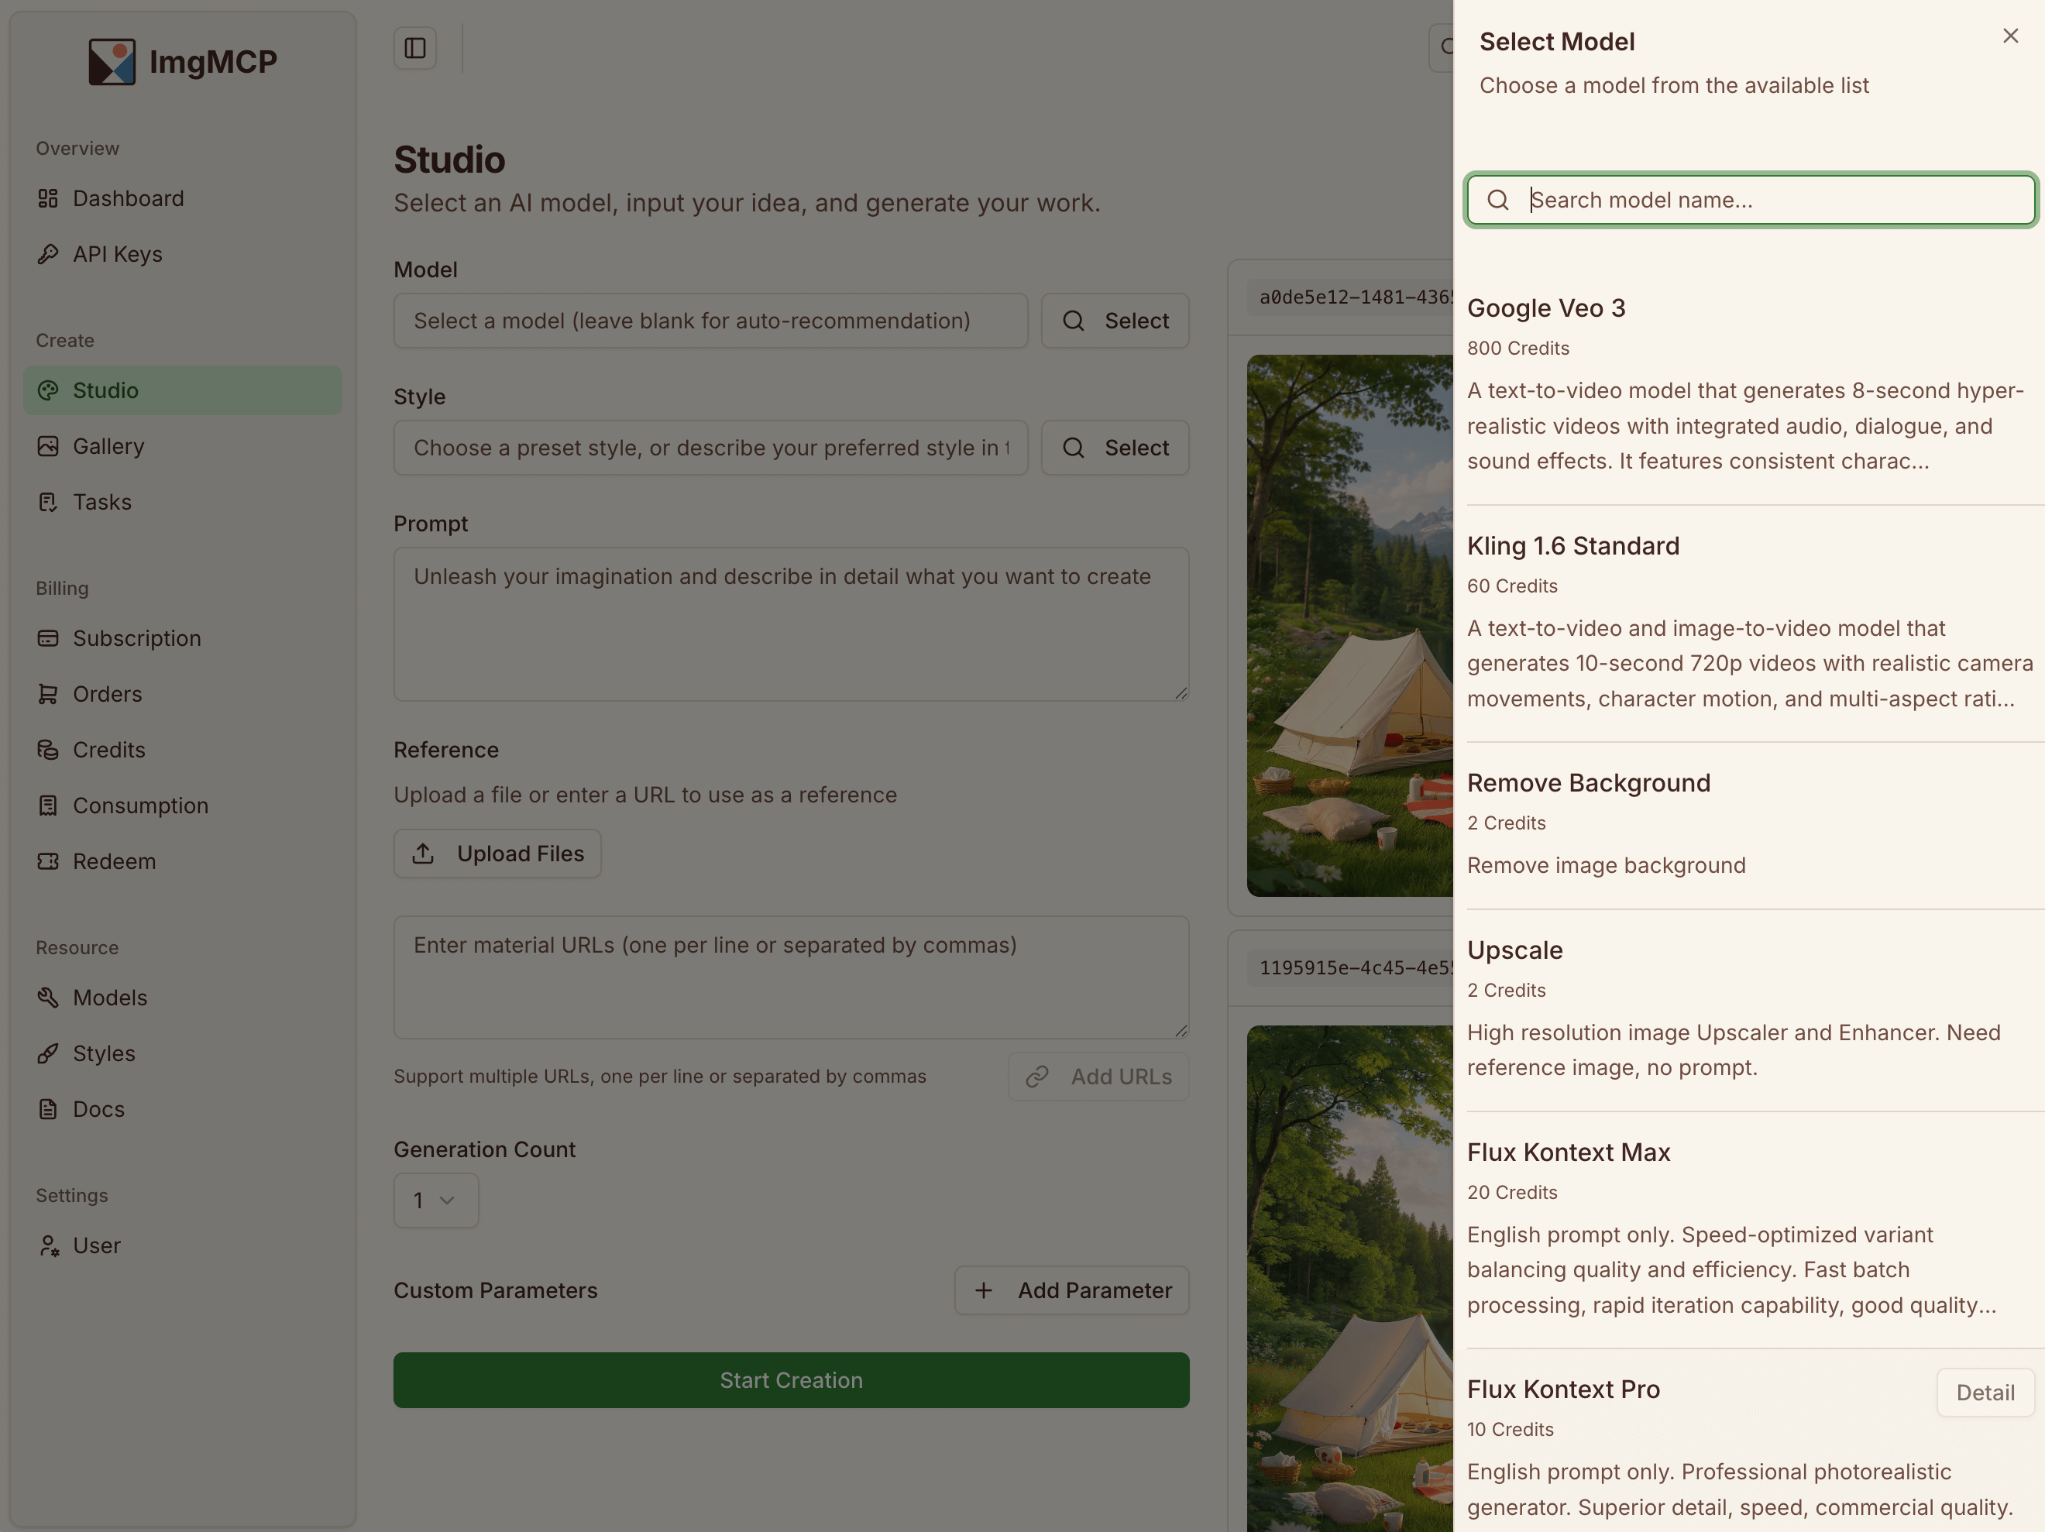
Task: Click Select button next to Model
Action: 1115,321
